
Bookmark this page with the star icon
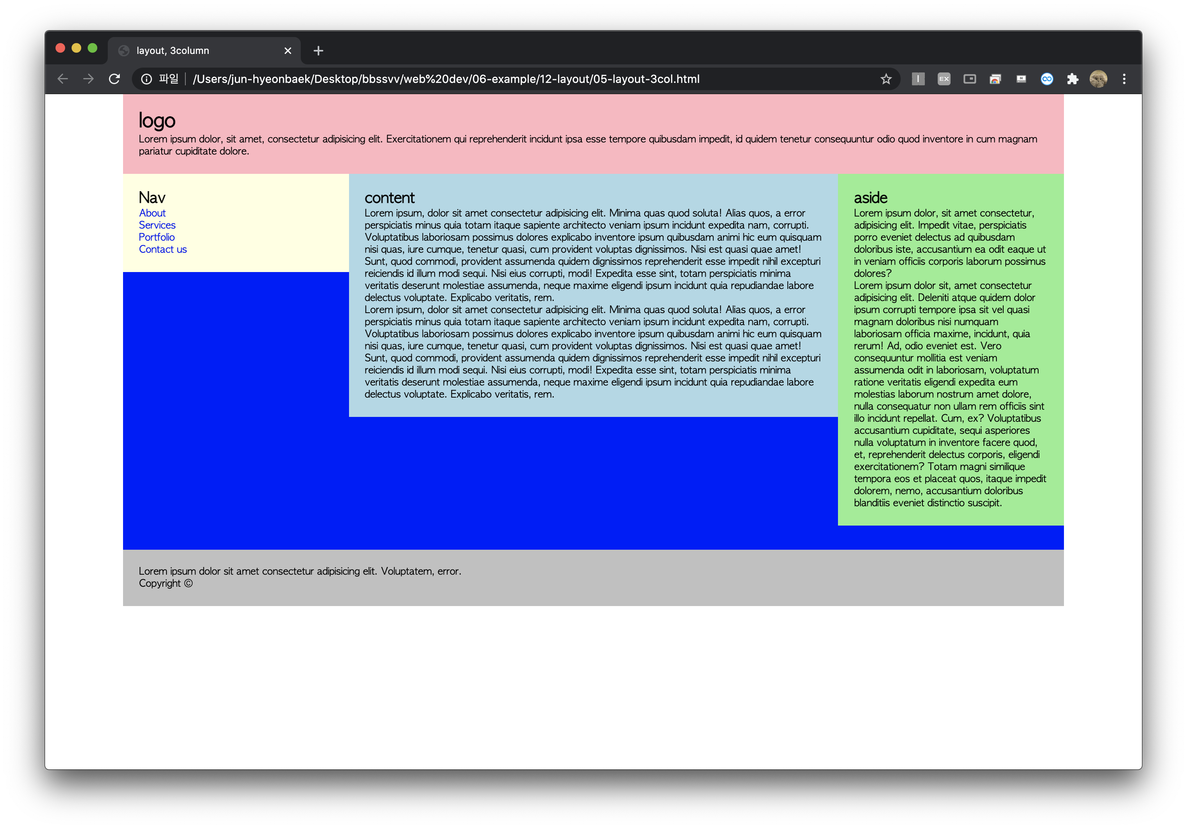pyautogui.click(x=885, y=79)
